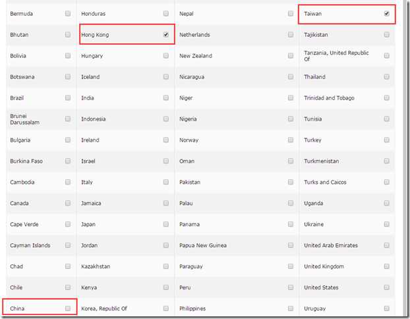
Task: Check the New Zealand checkbox
Action: click(291, 55)
